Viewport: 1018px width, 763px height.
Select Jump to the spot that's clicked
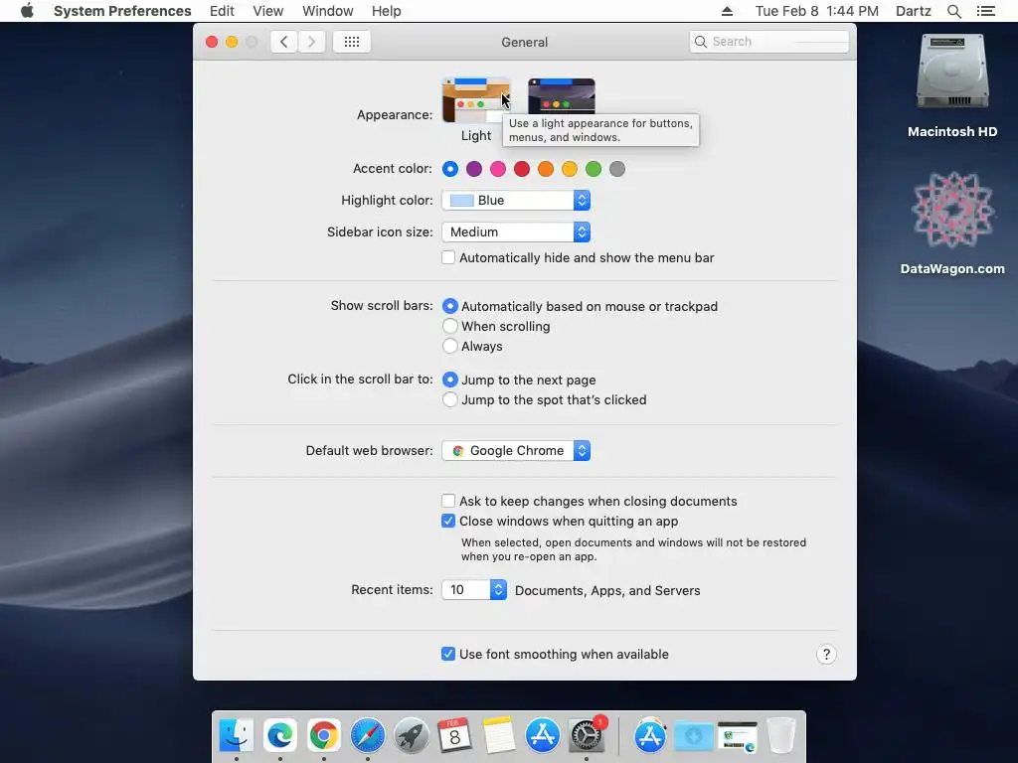click(450, 399)
